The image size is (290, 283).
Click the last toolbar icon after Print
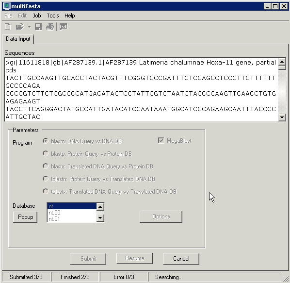(63, 27)
